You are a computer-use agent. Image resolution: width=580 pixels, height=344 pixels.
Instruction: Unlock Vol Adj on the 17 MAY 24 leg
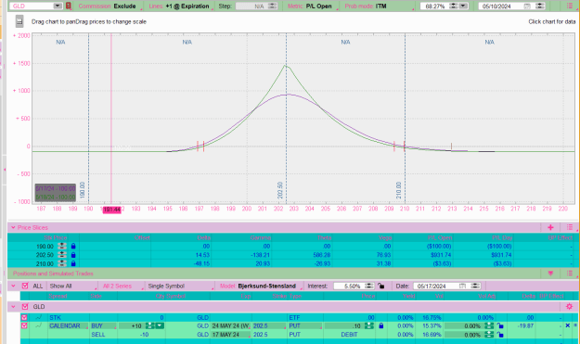(500, 335)
